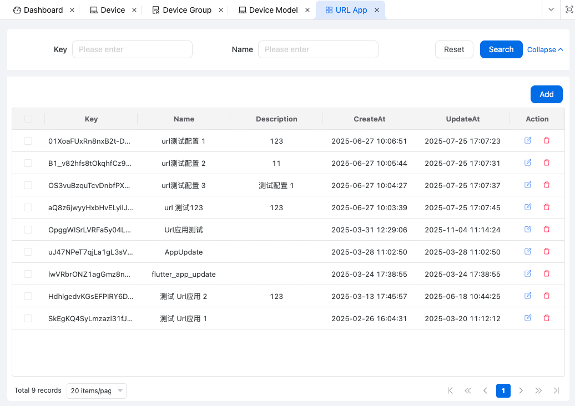Open the tab list dropdown chevron
Screen dimensions: 575x406
point(551,10)
